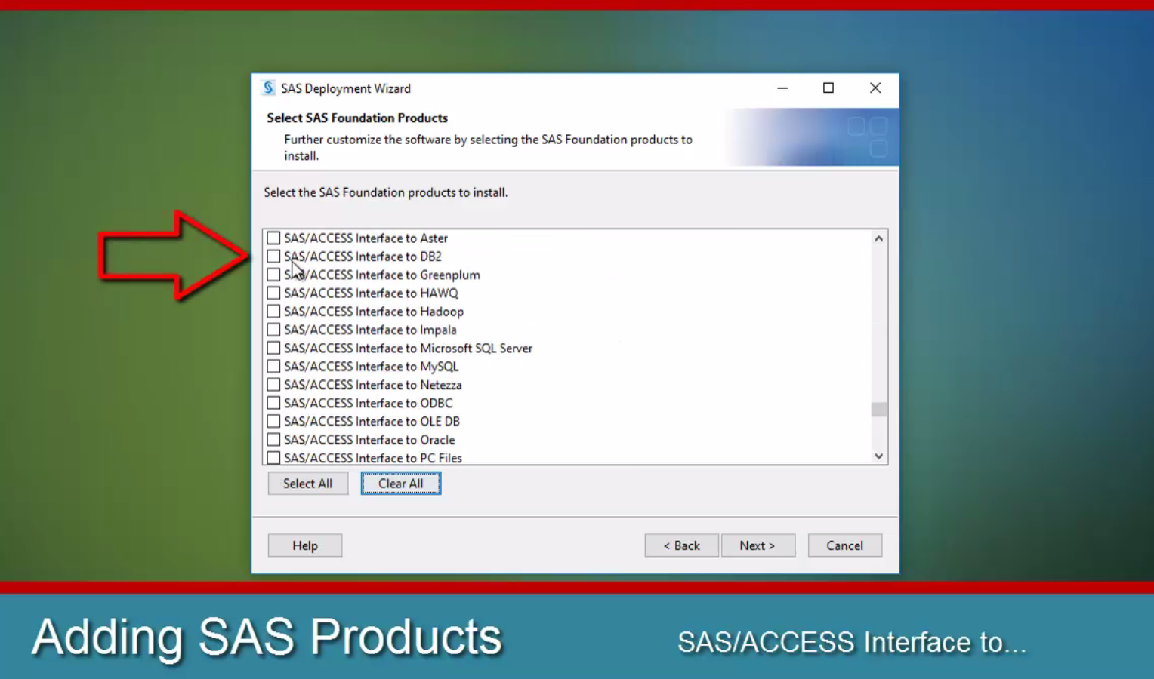Select SAS/ACCESS Interface to Netezza
1154x679 pixels.
(x=273, y=384)
